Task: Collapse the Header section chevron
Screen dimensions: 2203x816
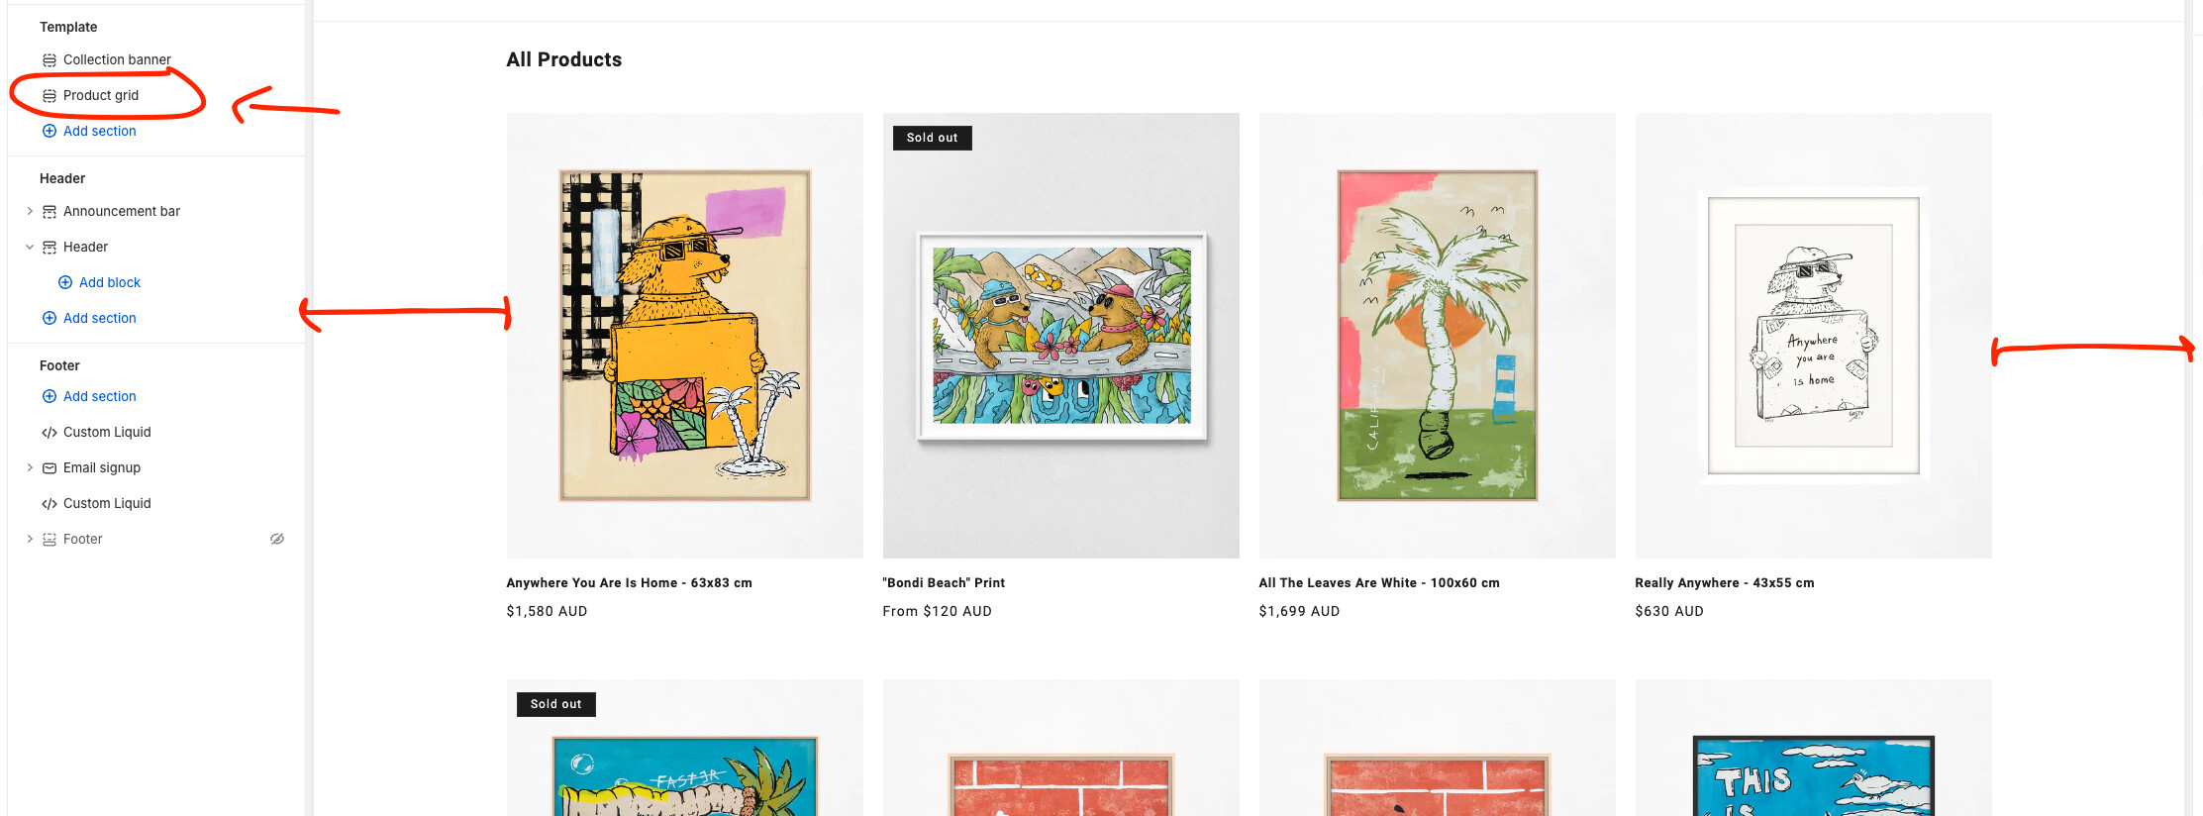Action: tap(30, 247)
